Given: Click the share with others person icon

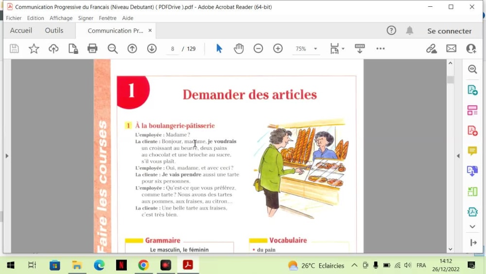Looking at the screenshot, I should click(x=471, y=48).
